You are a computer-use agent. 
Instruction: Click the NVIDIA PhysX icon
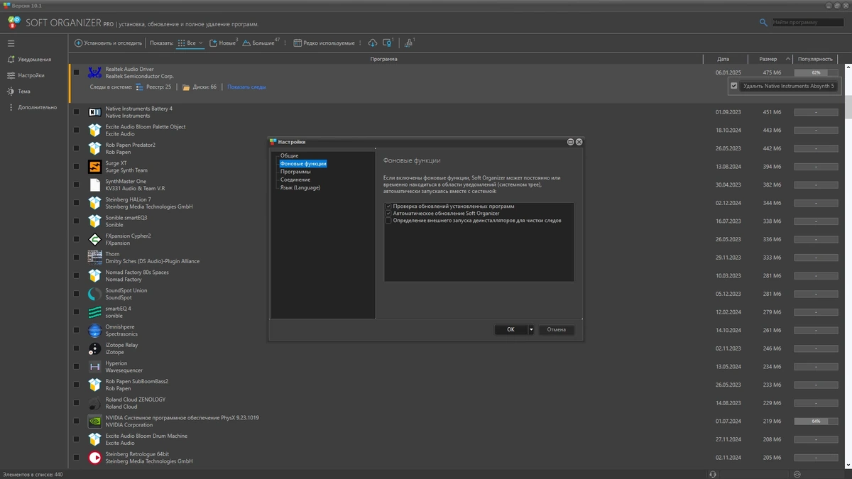(94, 422)
